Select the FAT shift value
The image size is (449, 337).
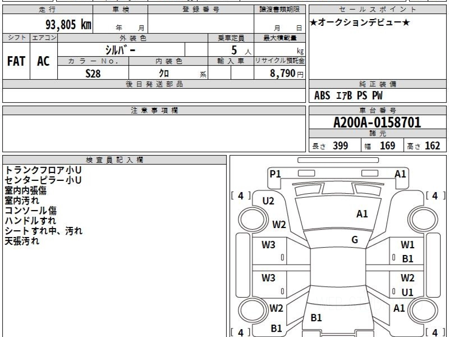tap(16, 61)
